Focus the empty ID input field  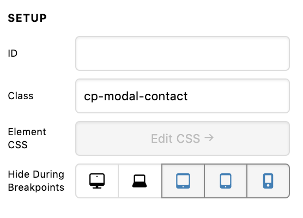(183, 53)
